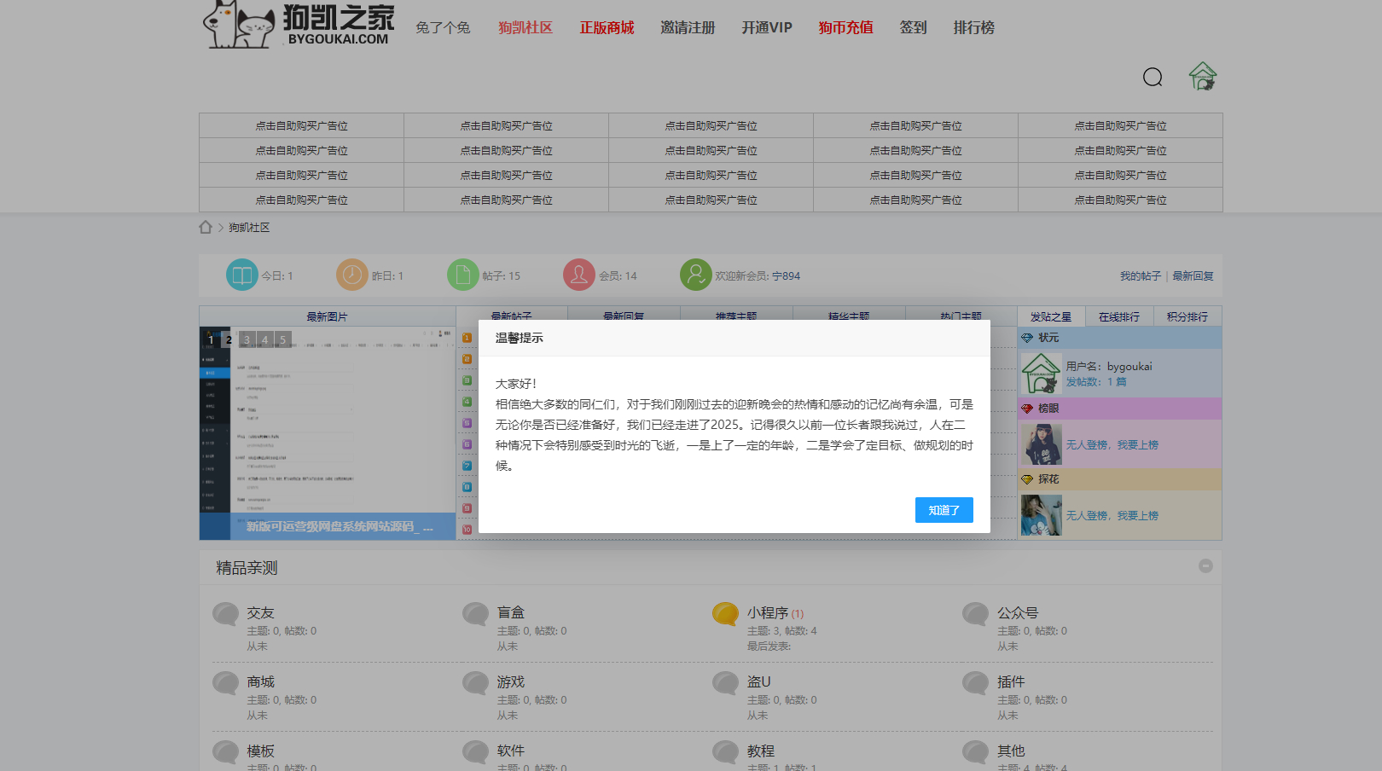The image size is (1382, 771).
Task: Dismiss the dialog with 知道了 button
Action: 944,510
